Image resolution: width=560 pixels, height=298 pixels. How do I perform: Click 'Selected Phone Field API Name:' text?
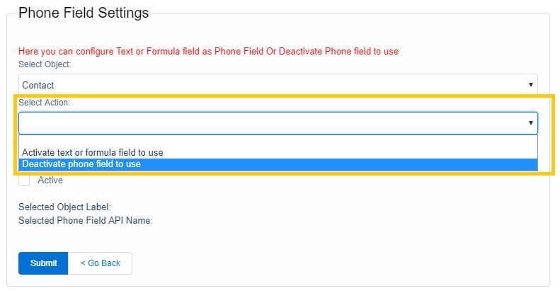[x=86, y=220]
